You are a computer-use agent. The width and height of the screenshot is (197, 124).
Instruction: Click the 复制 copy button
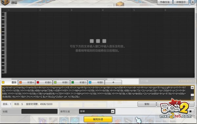point(147,104)
